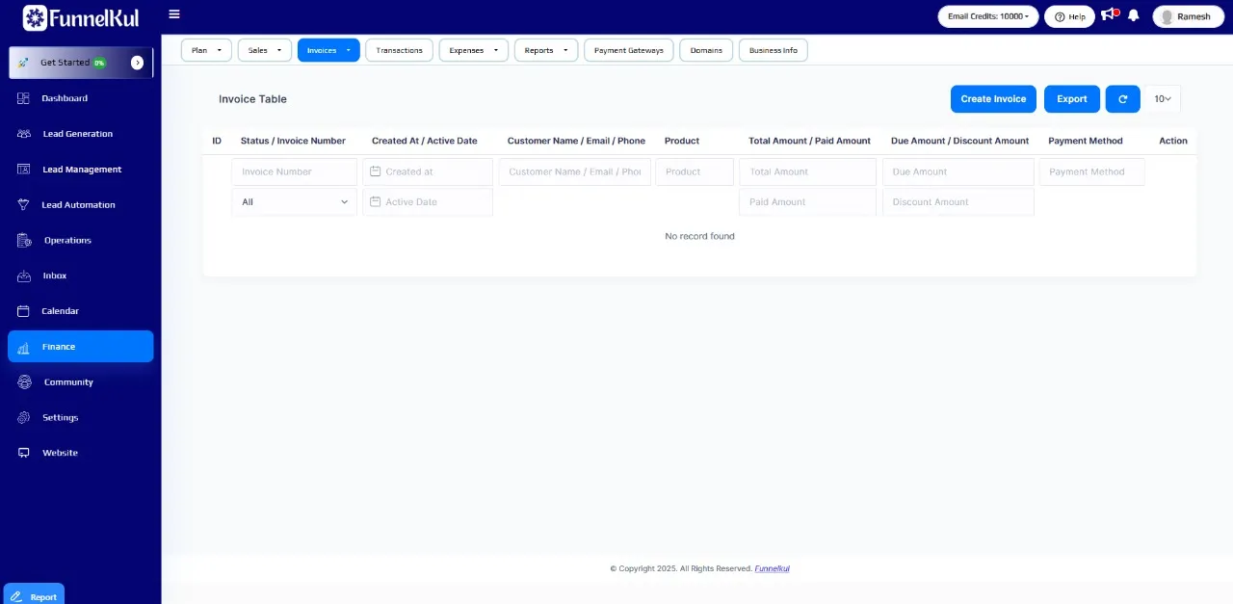Open the rows-per-page 10 dropdown
1233x604 pixels.
click(1162, 99)
